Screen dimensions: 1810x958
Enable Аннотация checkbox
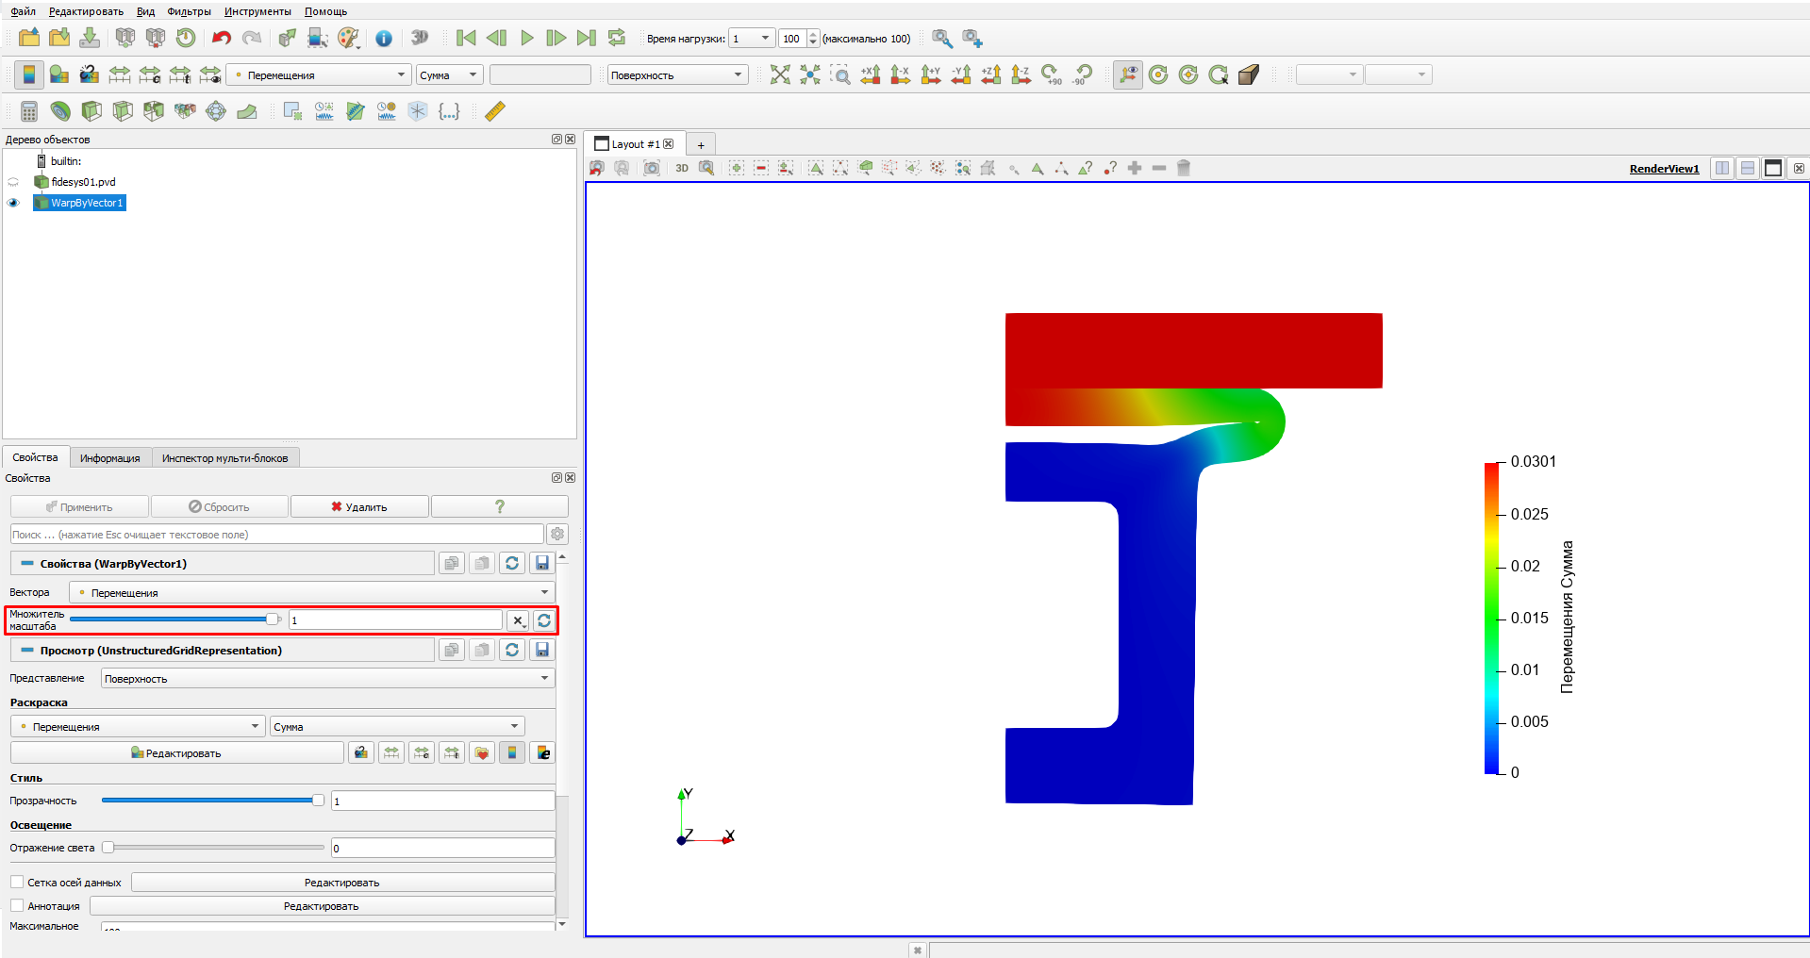(17, 905)
